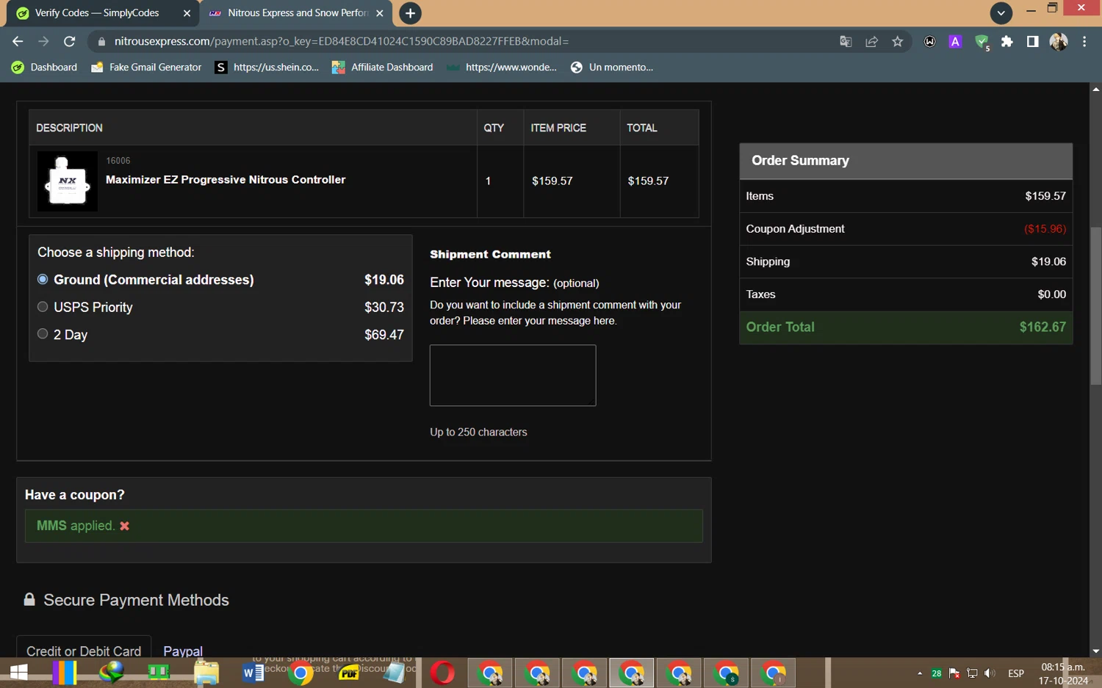The width and height of the screenshot is (1102, 688).
Task: Open the Word taskbar icon
Action: 253,672
